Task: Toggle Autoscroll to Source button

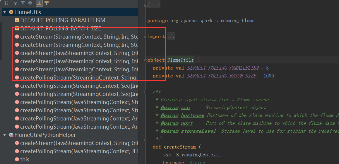Action: tap(39, 3)
